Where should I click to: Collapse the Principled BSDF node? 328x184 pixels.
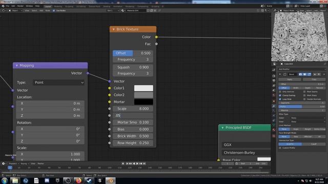pos(222,128)
